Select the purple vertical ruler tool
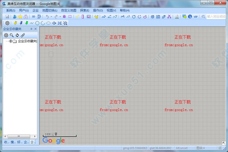 coord(83,17)
